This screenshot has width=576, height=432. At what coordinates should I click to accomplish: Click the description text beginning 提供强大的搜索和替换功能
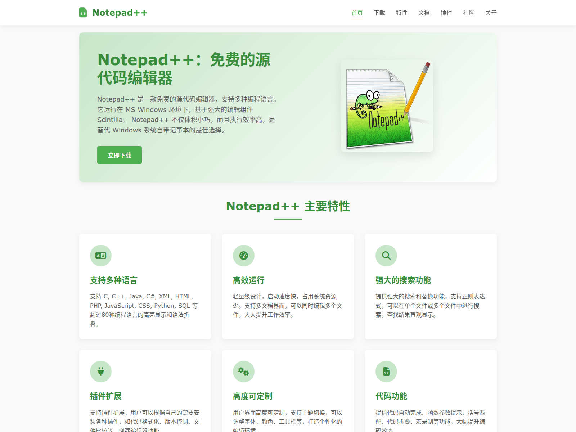[430, 306]
